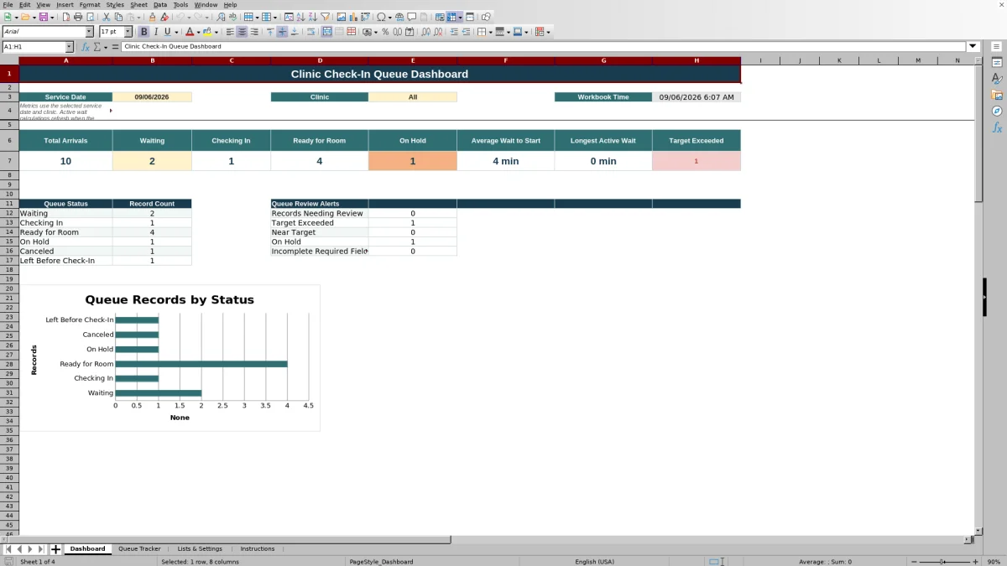Image resolution: width=1007 pixels, height=566 pixels.
Task: Toggle Center Horizontally alignment
Action: pos(242,32)
